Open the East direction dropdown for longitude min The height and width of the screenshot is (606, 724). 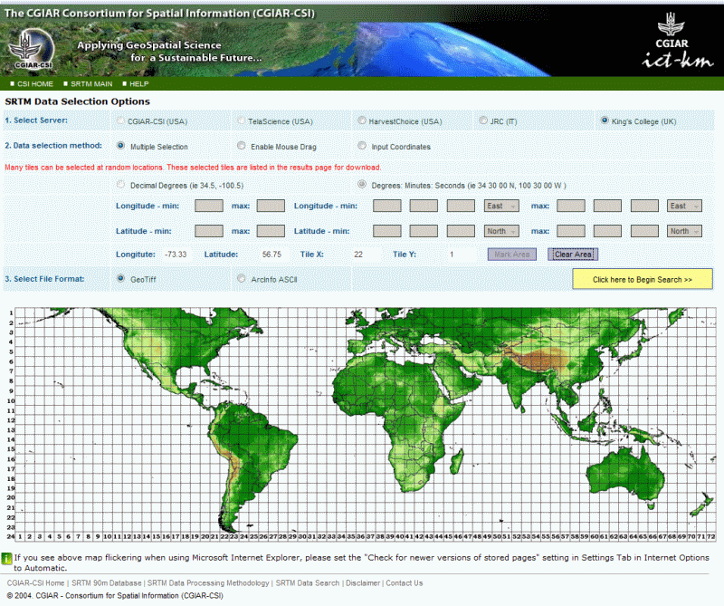(x=500, y=206)
